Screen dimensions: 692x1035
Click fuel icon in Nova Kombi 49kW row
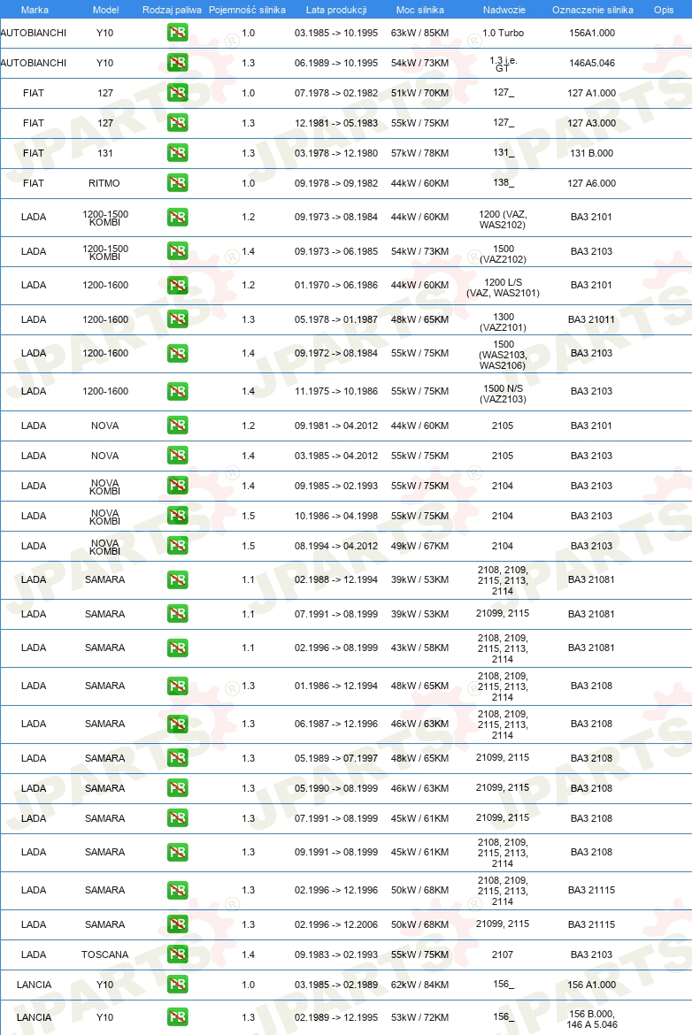point(178,546)
